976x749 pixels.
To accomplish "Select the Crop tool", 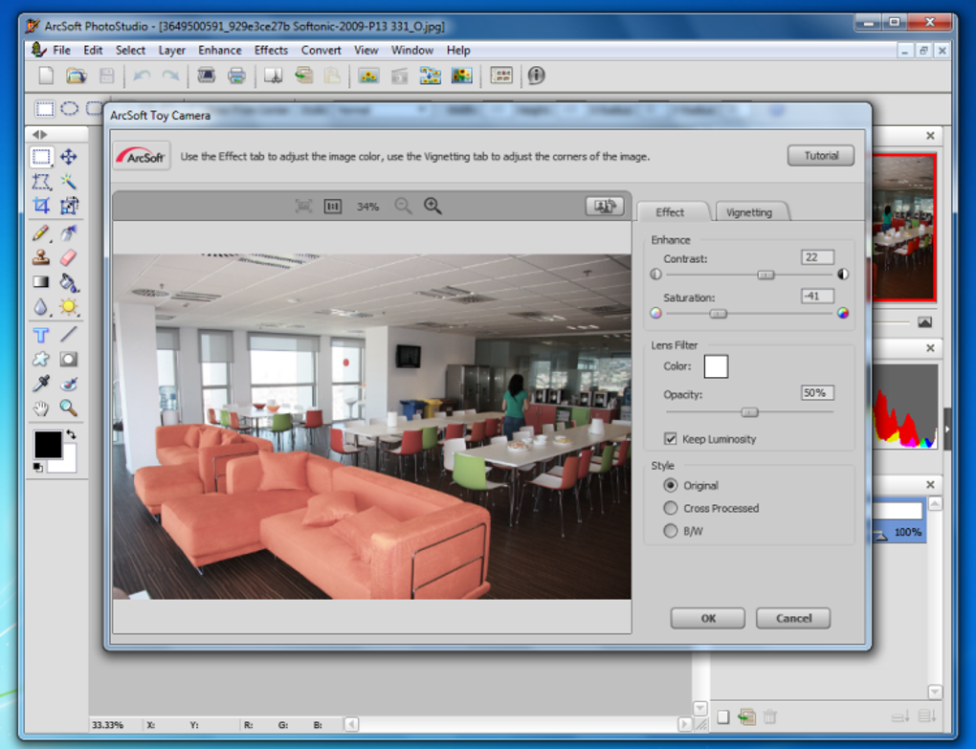I will 41,206.
